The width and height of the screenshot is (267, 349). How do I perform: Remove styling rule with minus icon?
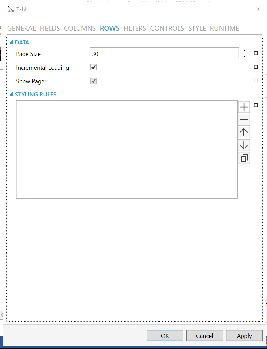pos(244,120)
